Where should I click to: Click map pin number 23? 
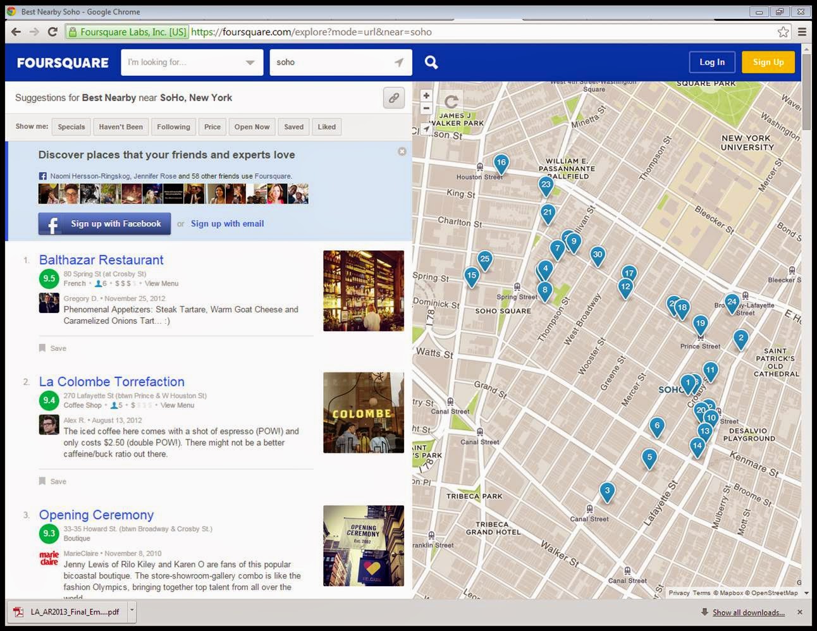(x=546, y=187)
